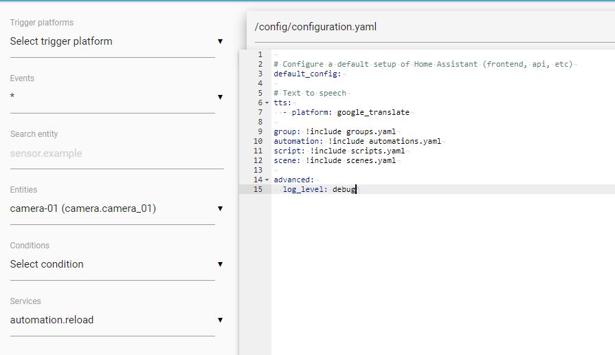Screen dimensions: 615x355
Task: Click the scene: !include scenes.yaml line
Action: click(x=335, y=160)
